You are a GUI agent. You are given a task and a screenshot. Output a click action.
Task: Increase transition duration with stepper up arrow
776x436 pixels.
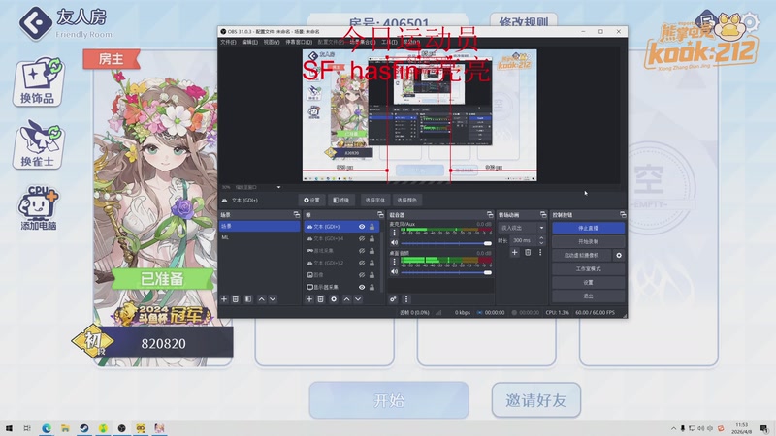[541, 237]
